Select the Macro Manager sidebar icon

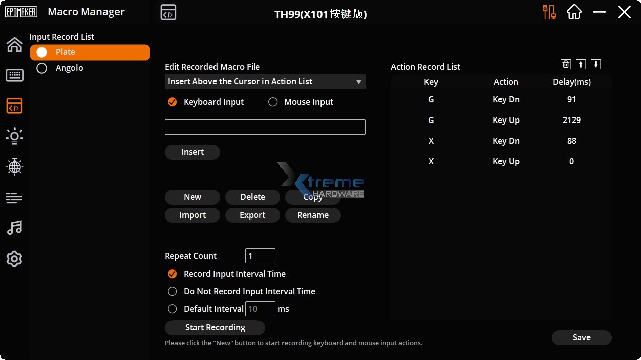(x=14, y=106)
